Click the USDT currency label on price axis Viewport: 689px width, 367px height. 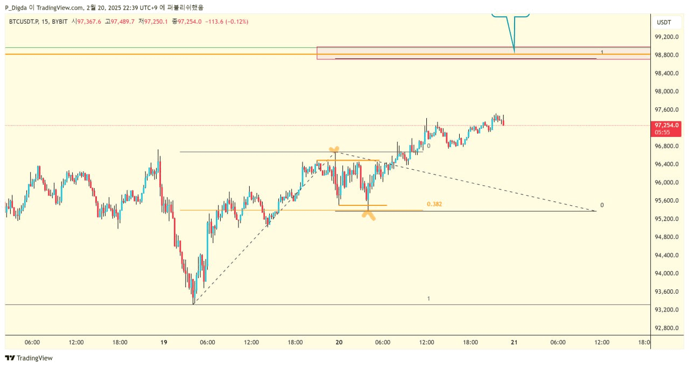(664, 23)
